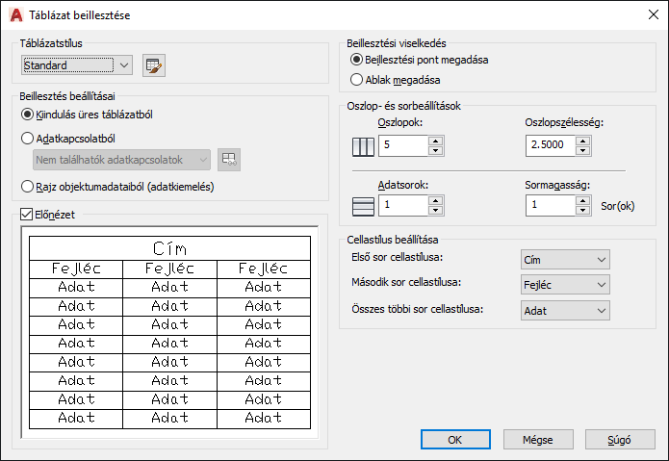
Task: Select Ablak megadása insertion behavior
Action: (x=357, y=80)
